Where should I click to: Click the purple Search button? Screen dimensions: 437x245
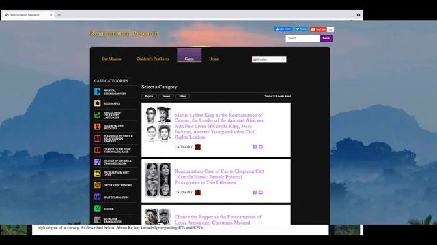[326, 38]
